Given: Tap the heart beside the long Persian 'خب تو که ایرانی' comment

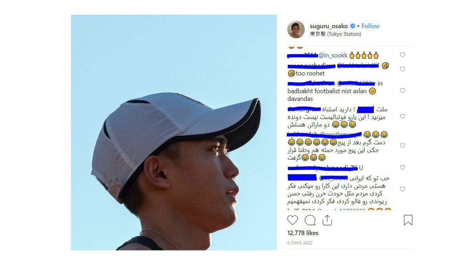Looking at the screenshot, I should [403, 189].
